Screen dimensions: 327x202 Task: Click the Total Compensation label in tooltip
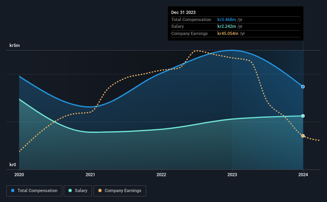pyautogui.click(x=191, y=19)
